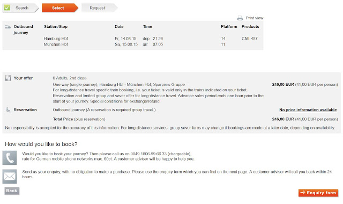This screenshot has height=204, width=343.
Task: Click the Hamburg Hbf departure station
Action: coord(56,39)
